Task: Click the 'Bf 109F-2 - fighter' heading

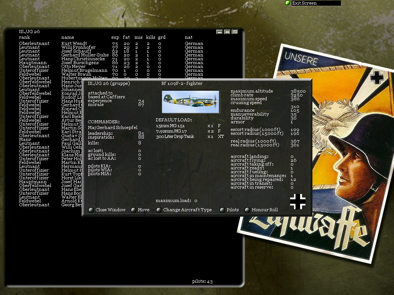Action: pyautogui.click(x=182, y=83)
